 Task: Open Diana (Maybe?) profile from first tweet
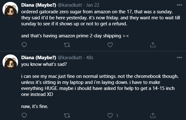point(39,5)
